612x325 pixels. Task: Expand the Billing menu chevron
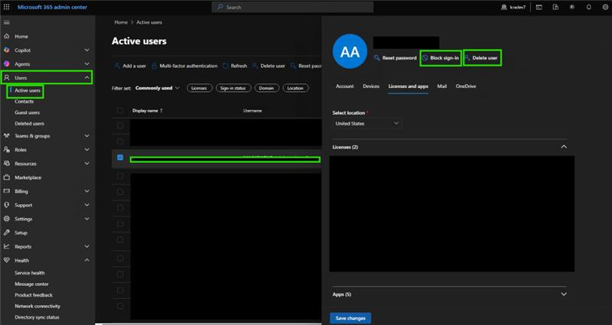(x=86, y=191)
